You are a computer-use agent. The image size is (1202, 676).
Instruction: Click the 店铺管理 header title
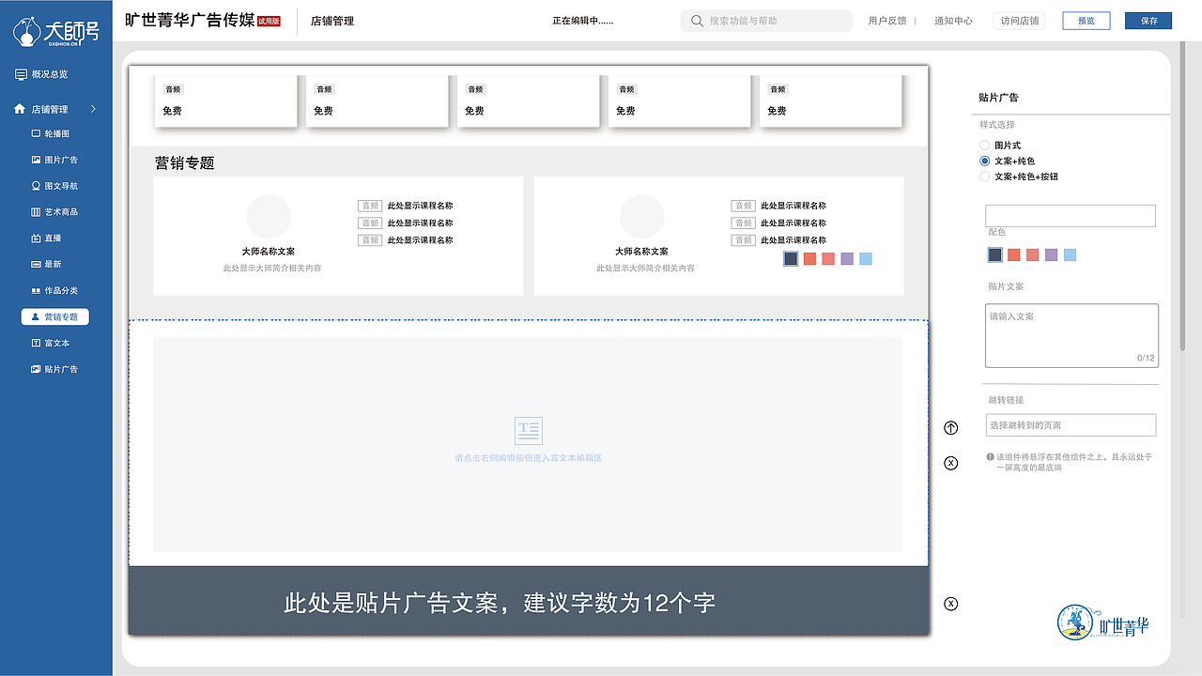pos(332,21)
